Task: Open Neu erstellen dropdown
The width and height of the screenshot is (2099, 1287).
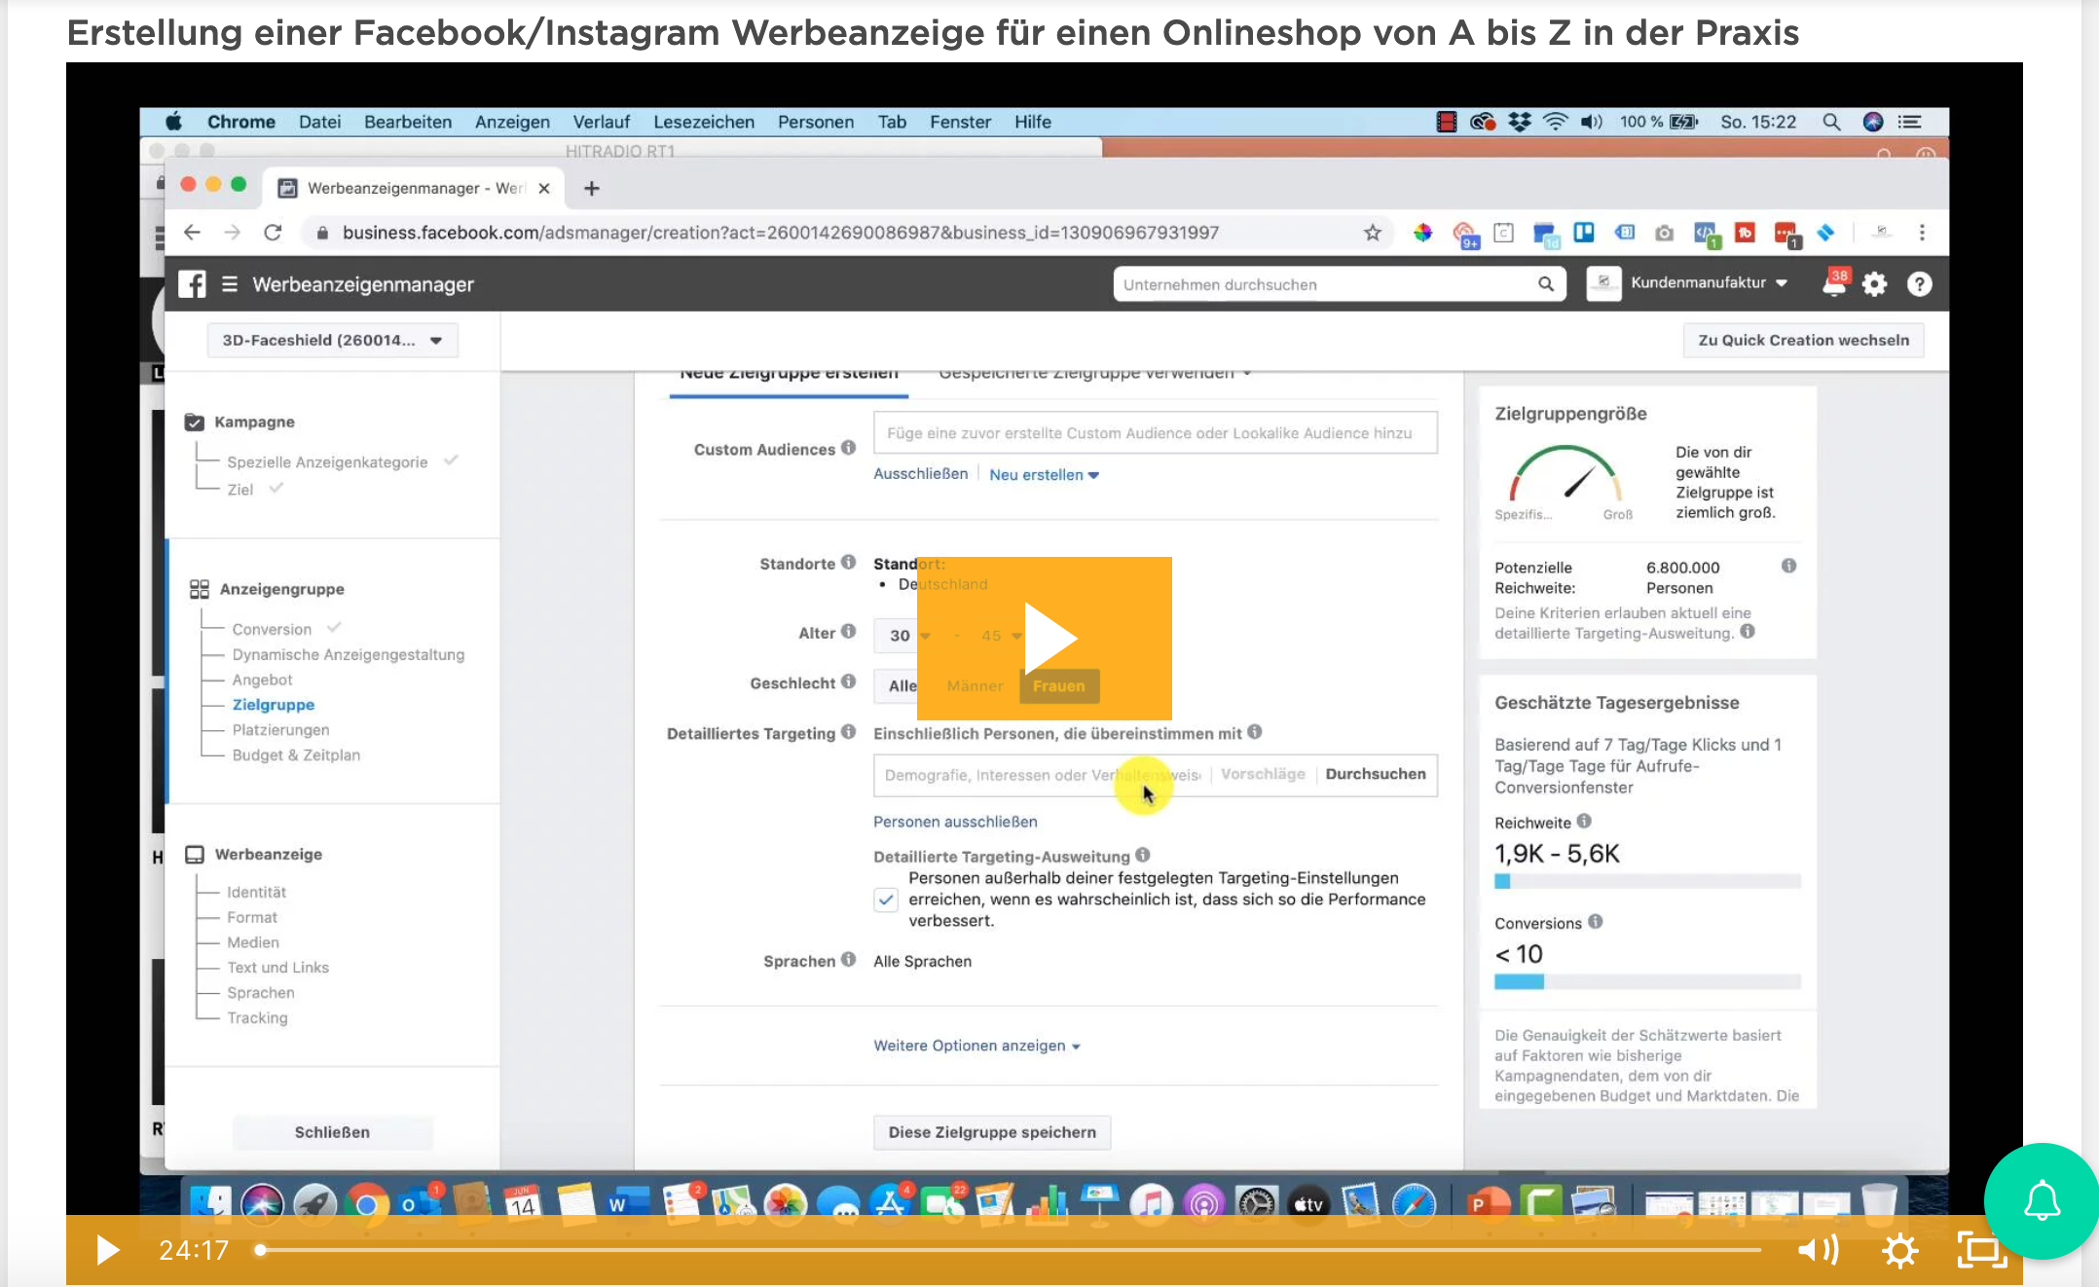Action: 1044,475
